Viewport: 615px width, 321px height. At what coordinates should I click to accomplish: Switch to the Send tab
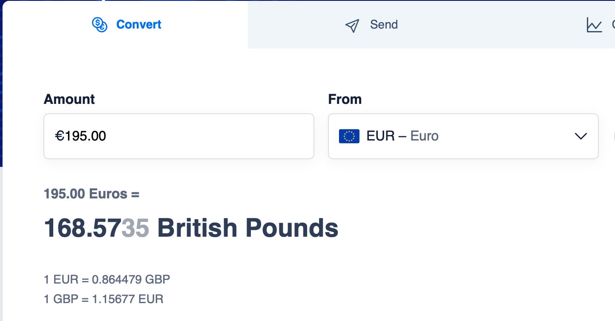click(371, 25)
